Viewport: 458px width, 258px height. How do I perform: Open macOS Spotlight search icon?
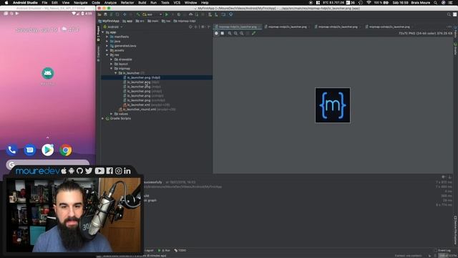(x=435, y=3)
